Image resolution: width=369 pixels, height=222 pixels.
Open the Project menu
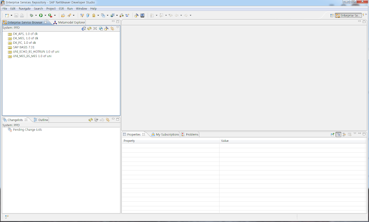[51, 9]
